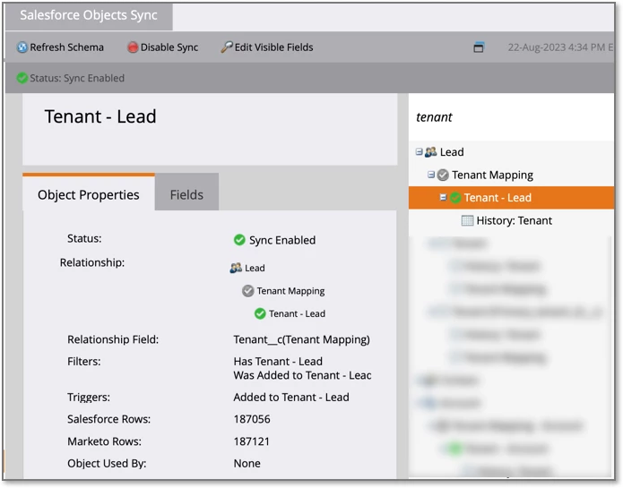This screenshot has height=488, width=623.
Task: Collapse the Tenant - Lead tree node
Action: [x=443, y=197]
